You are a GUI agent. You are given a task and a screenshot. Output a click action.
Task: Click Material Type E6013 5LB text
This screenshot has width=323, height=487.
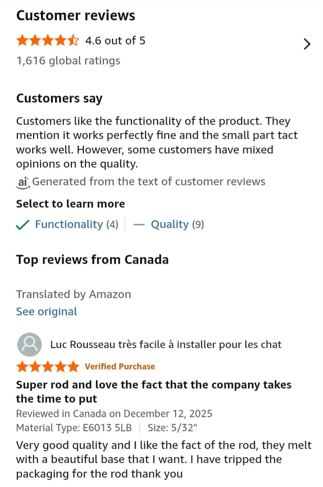pyautogui.click(x=75, y=428)
